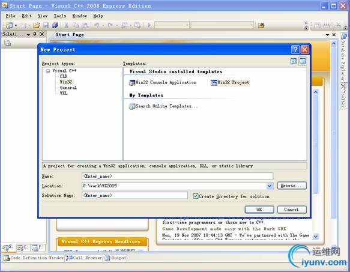The image size is (350, 272).
Task: Click the Save toolbar icon
Action: coord(46,25)
